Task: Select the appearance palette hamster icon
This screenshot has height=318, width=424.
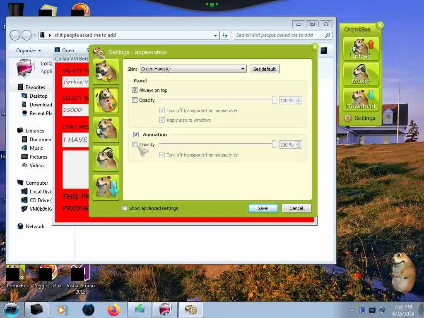Action: (x=106, y=100)
